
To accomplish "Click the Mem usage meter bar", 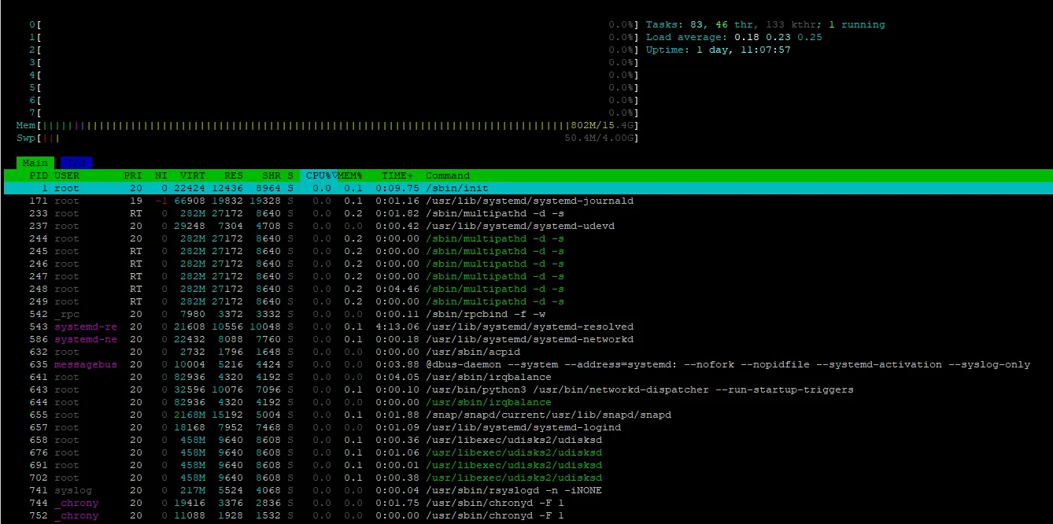I will point(327,125).
